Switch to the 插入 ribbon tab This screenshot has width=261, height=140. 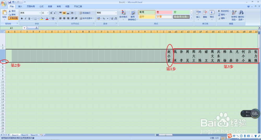point(20,7)
